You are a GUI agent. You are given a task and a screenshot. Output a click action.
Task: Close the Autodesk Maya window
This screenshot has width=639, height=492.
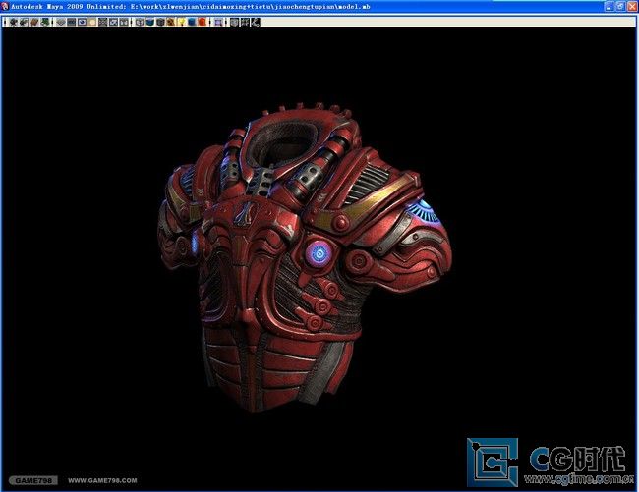(x=631, y=6)
